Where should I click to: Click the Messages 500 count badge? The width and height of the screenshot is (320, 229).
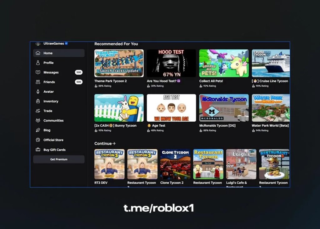78,72
